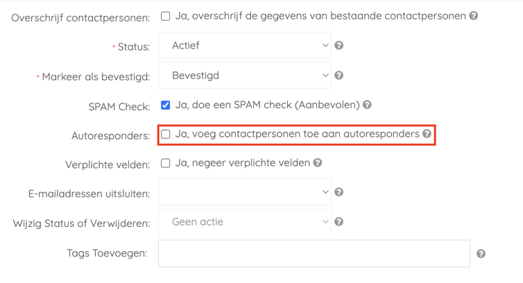Expand the Geen actie dropdown
This screenshot has height=283, width=523.
(x=245, y=221)
